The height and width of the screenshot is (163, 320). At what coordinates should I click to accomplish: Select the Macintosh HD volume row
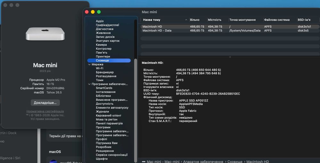pyautogui.click(x=230, y=27)
